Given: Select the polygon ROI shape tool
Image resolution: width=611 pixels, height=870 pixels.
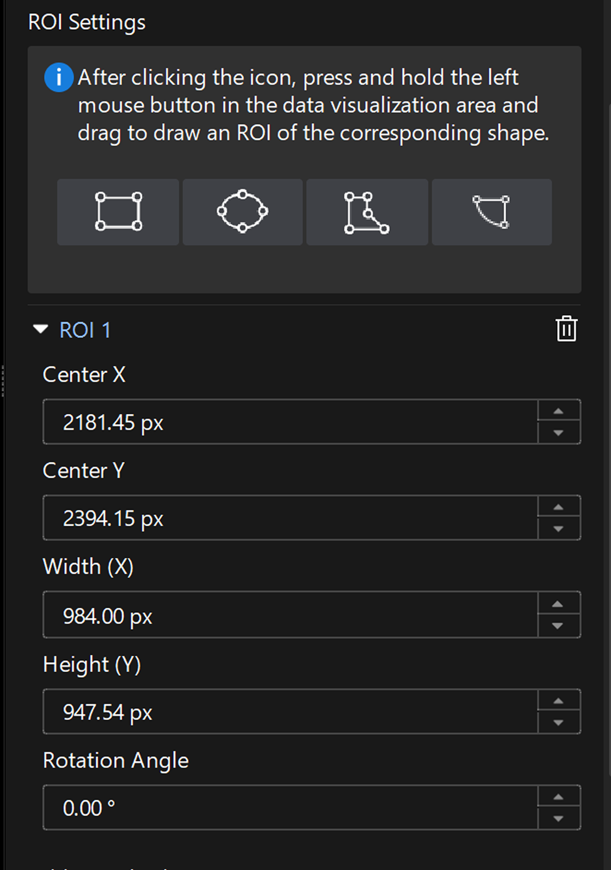Looking at the screenshot, I should coord(367,212).
